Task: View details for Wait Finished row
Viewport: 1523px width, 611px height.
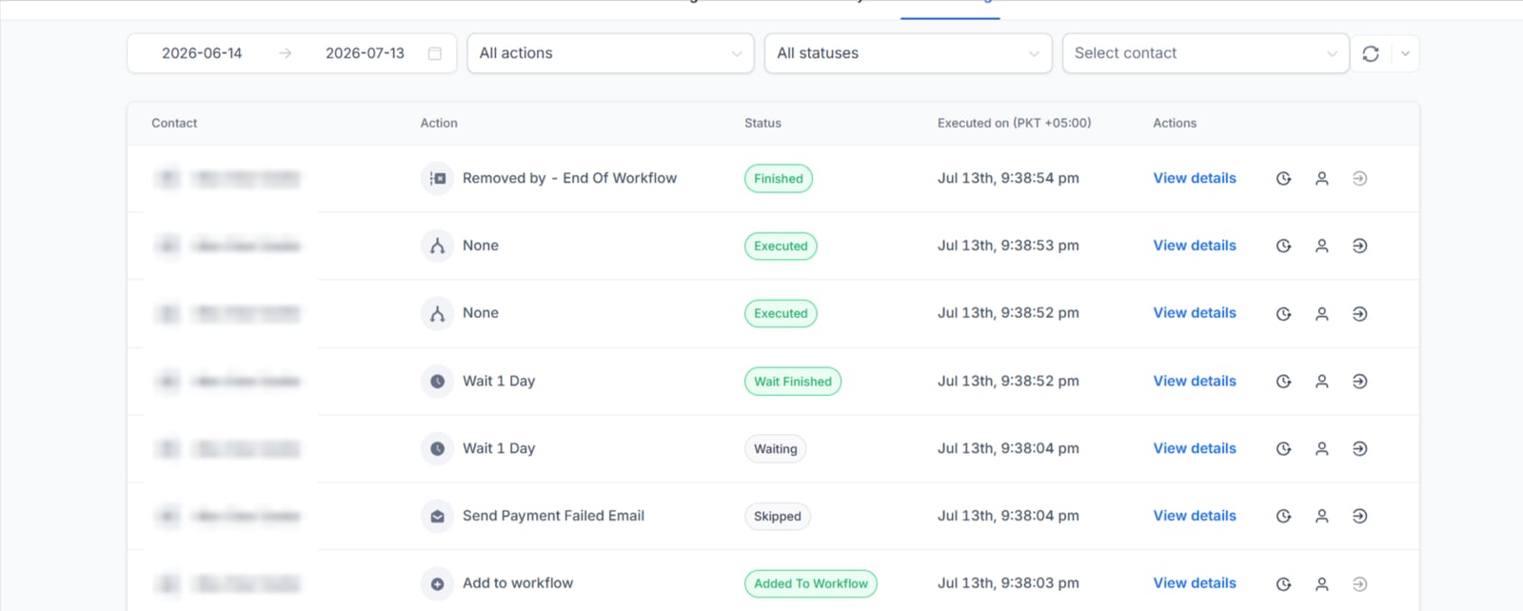Action: 1195,381
